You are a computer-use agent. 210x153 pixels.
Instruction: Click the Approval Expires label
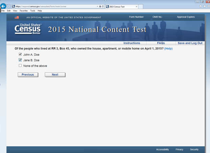coord(186,17)
